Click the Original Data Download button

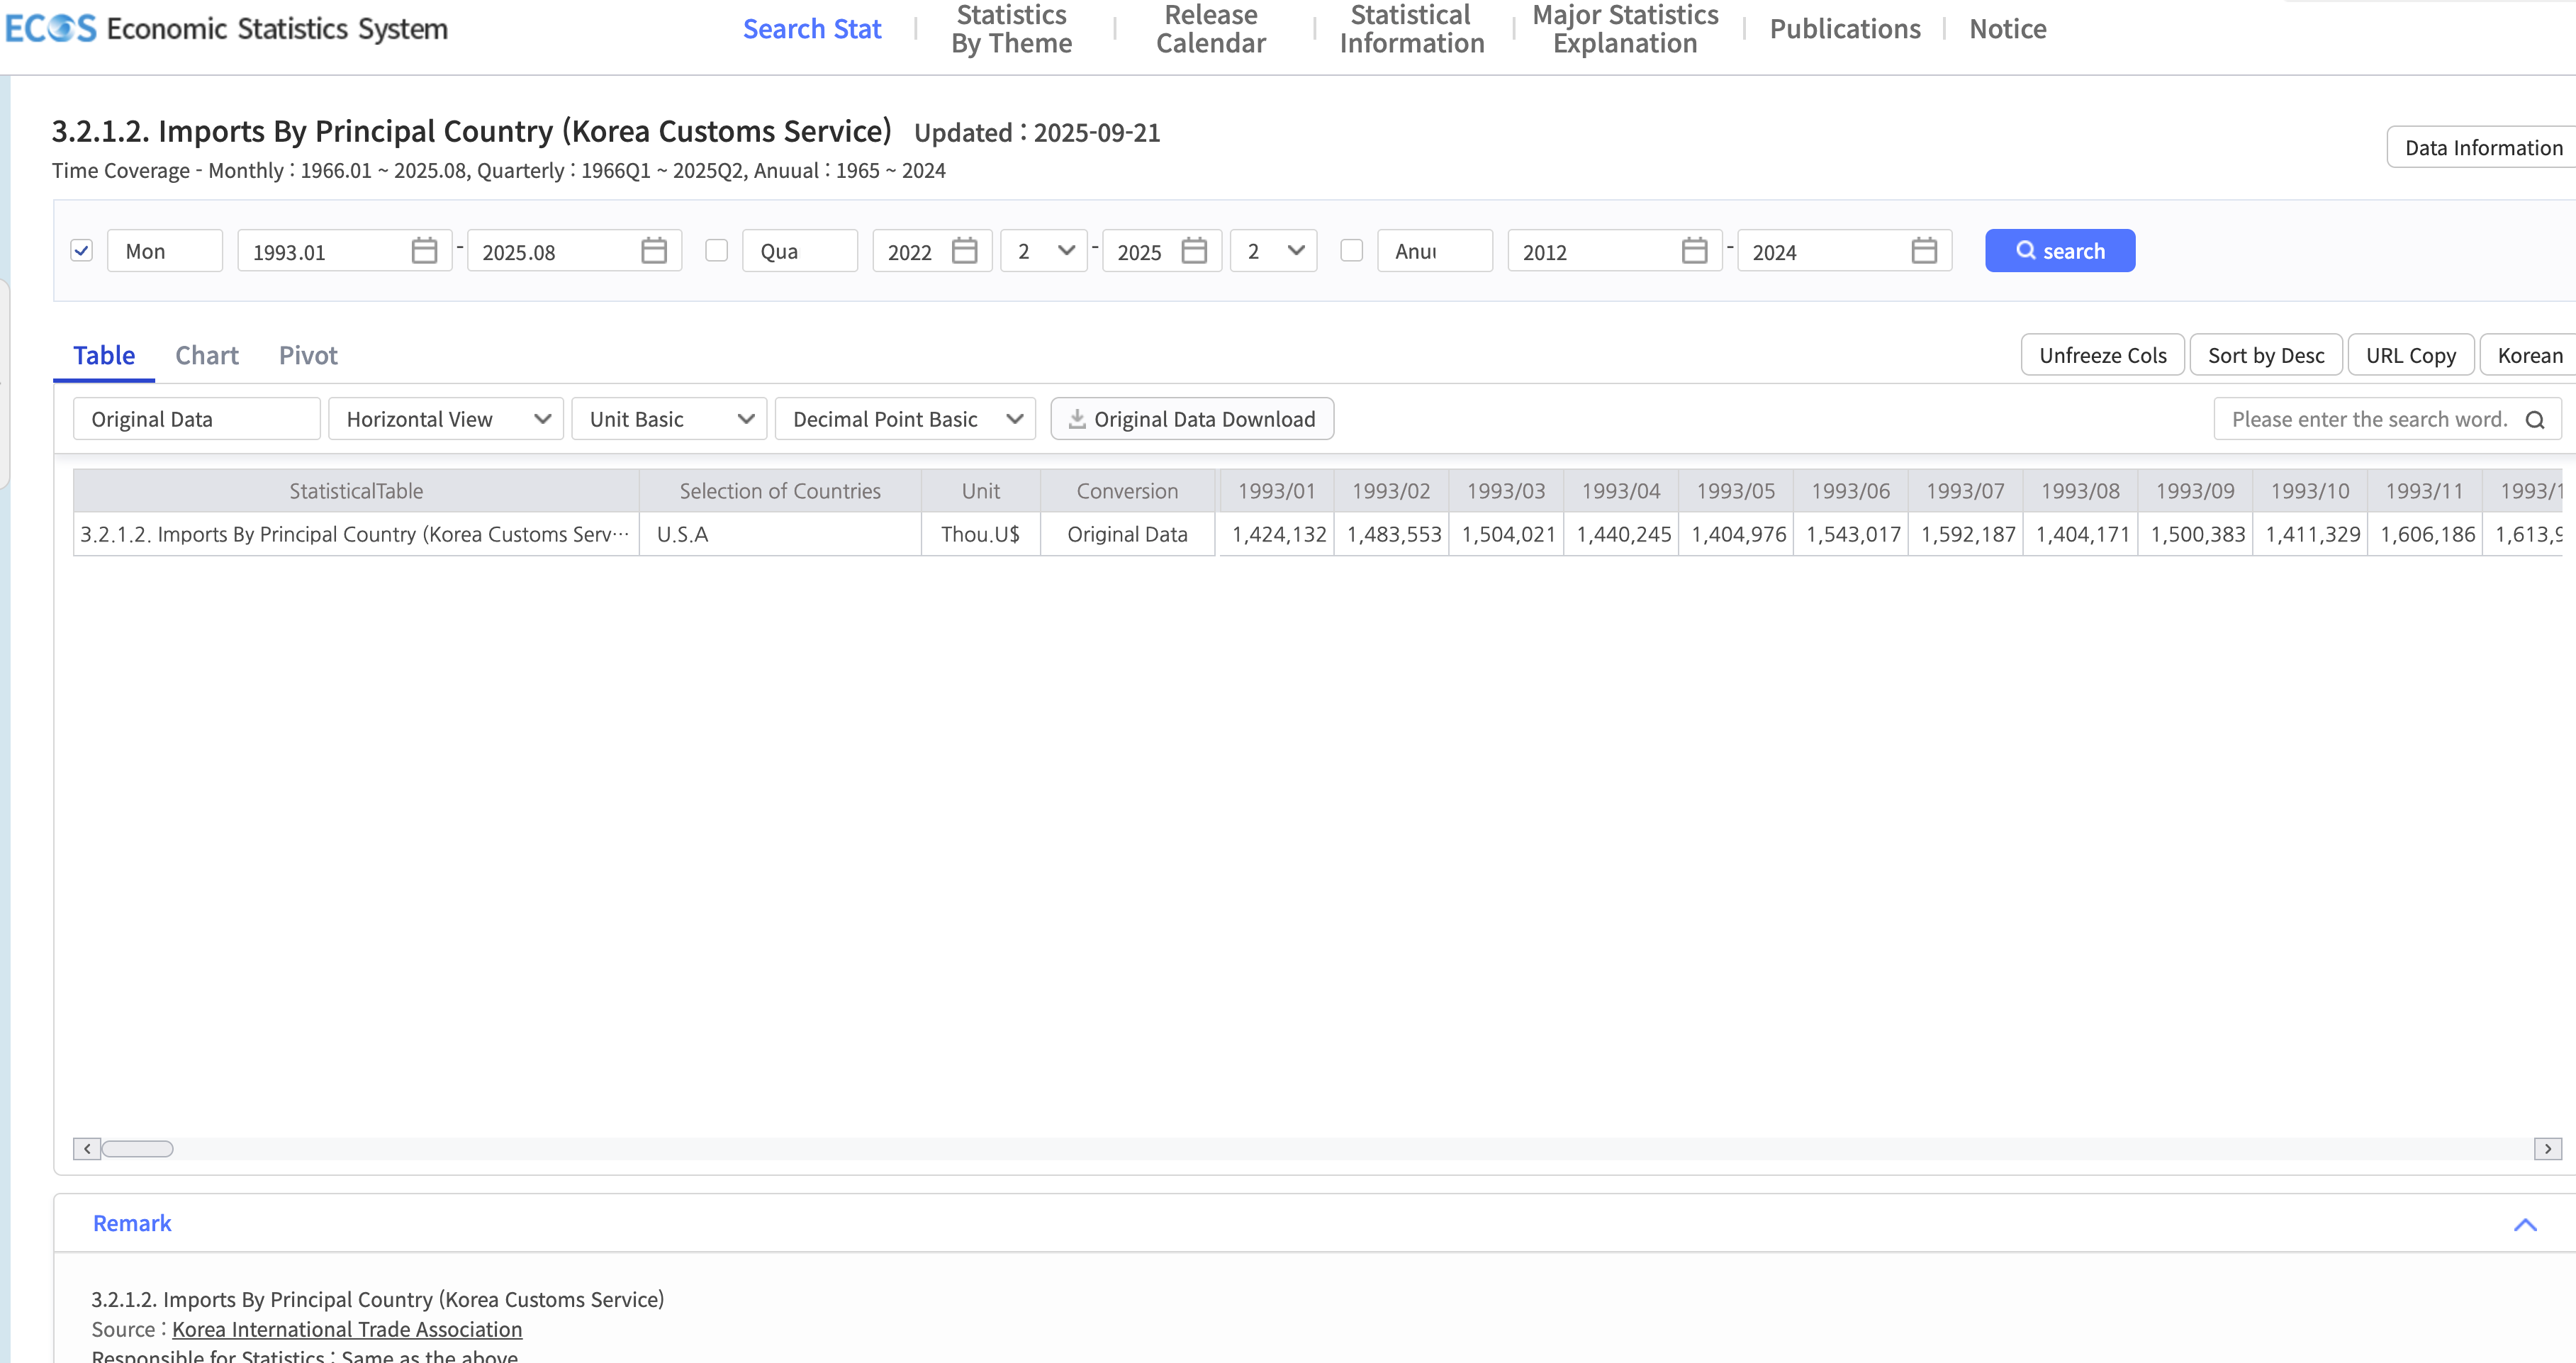coord(1192,419)
